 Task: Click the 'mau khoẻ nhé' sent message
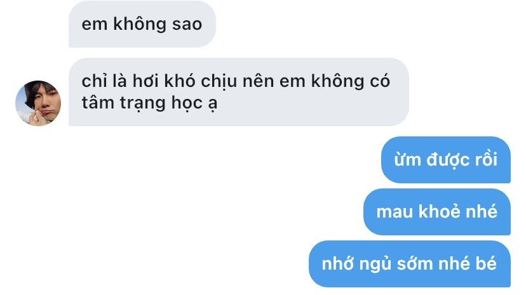tap(437, 212)
